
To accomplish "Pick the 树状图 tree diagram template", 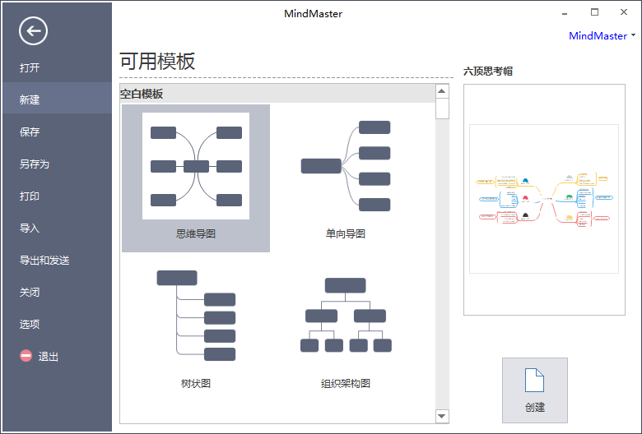I will click(x=196, y=323).
